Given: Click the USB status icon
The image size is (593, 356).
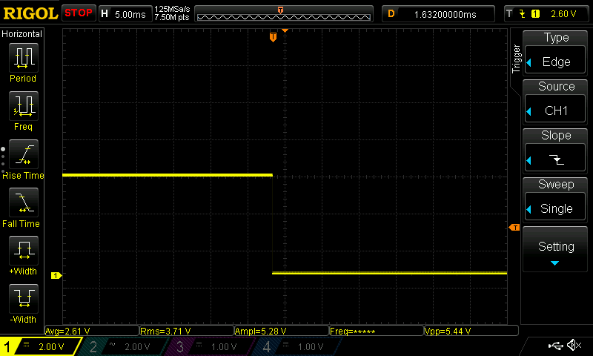Looking at the screenshot, I should tap(554, 346).
